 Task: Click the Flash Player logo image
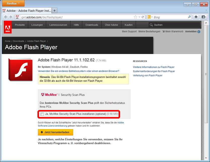[21, 70]
